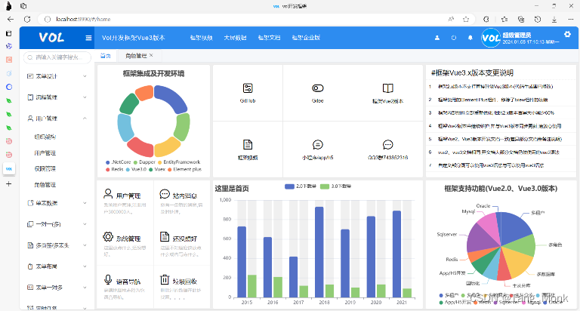Click the 2018 blue bar in chart
This screenshot has height=311, width=580.
pos(319,252)
